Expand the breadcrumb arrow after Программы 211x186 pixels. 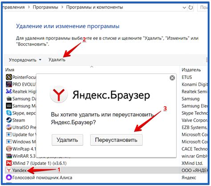pyautogui.click(x=62, y=7)
